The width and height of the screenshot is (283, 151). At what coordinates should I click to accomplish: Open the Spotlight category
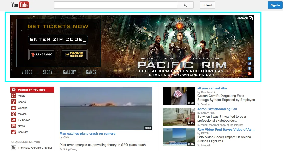(x=23, y=132)
